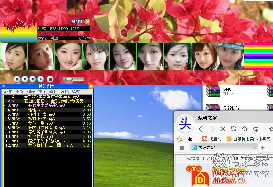Click the browser tab grid overview icon

[182, 148]
